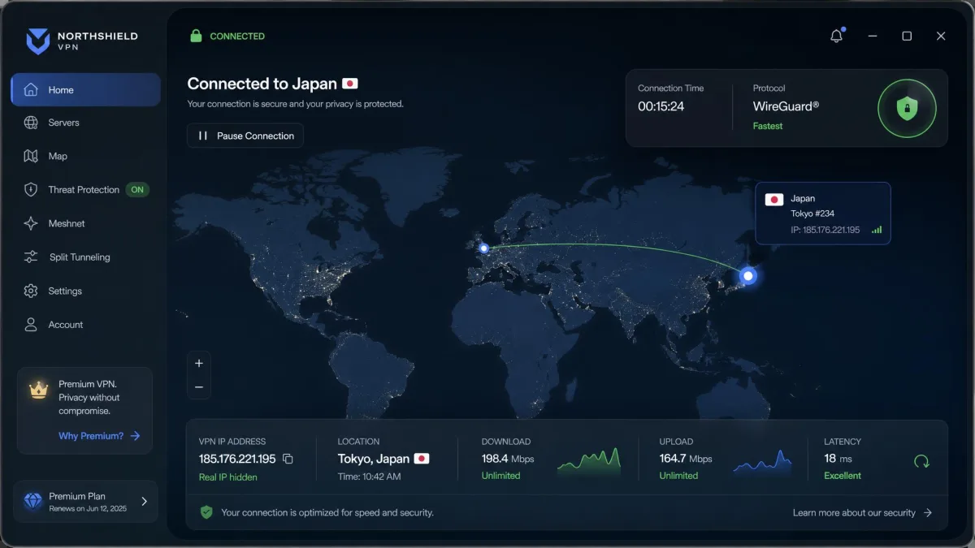Click the Meshnet star icon
The width and height of the screenshot is (975, 548).
[x=31, y=223]
